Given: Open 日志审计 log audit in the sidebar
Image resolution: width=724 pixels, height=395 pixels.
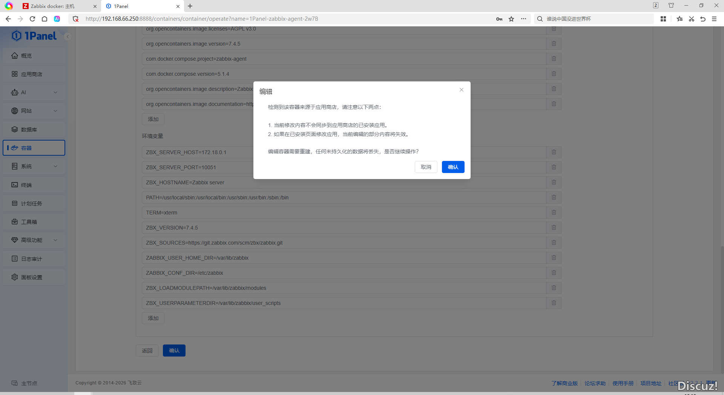Looking at the screenshot, I should click(34, 259).
